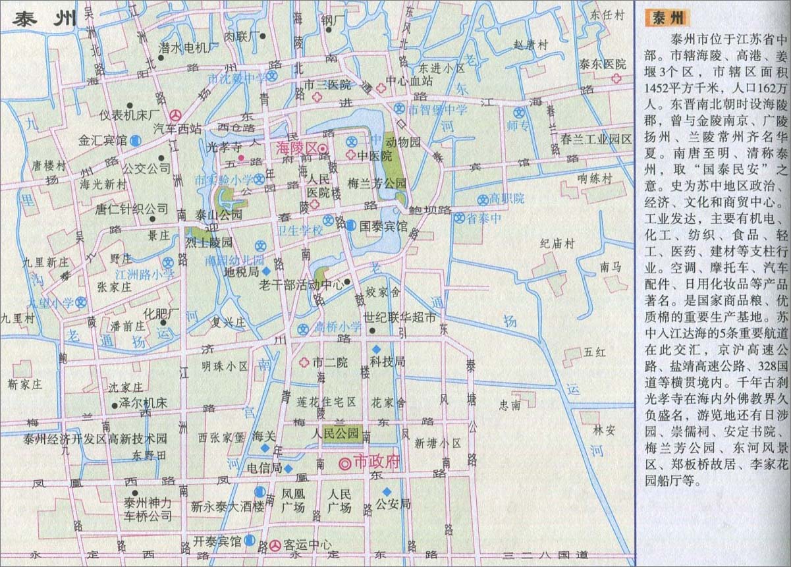Select the 科技局 diamond marker
The height and width of the screenshot is (567, 791).
pos(376,349)
